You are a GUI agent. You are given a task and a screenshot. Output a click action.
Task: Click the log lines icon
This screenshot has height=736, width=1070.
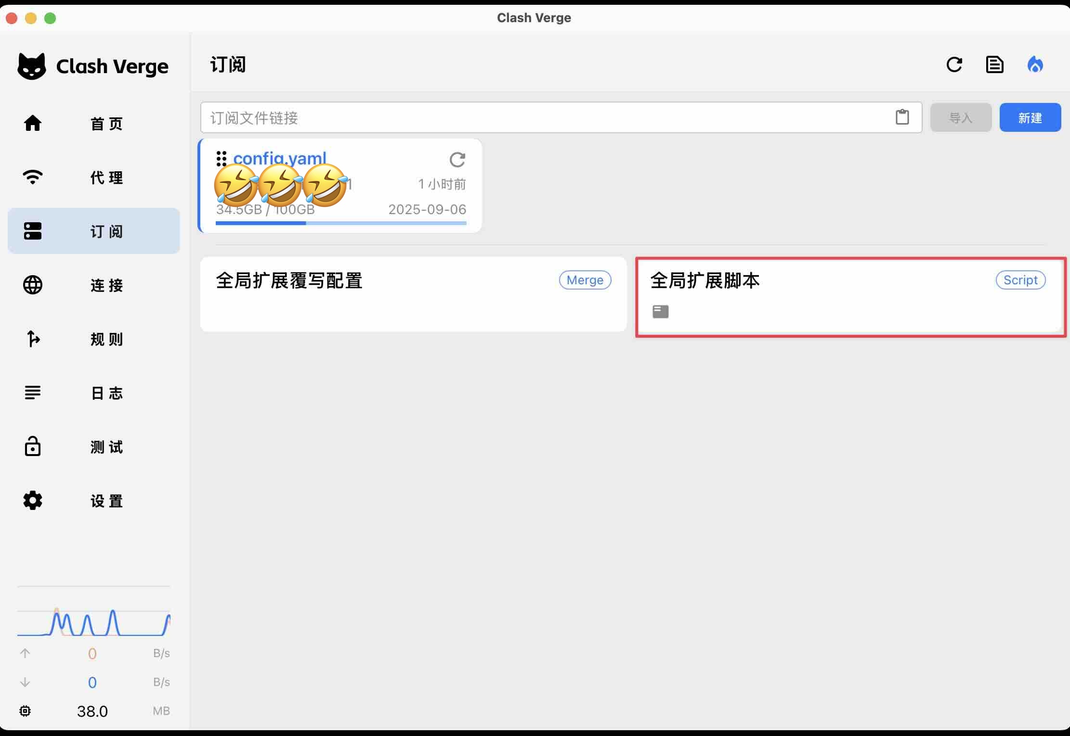(33, 393)
